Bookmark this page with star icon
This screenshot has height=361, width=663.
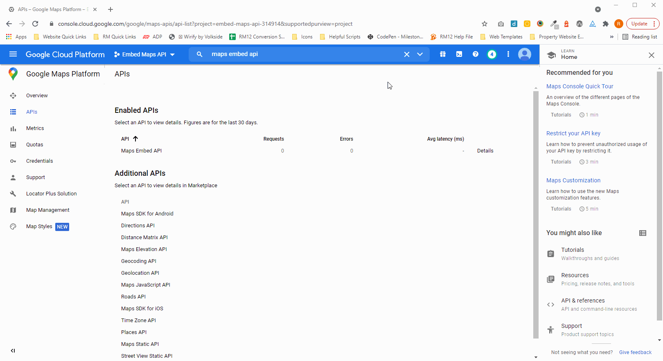(485, 24)
